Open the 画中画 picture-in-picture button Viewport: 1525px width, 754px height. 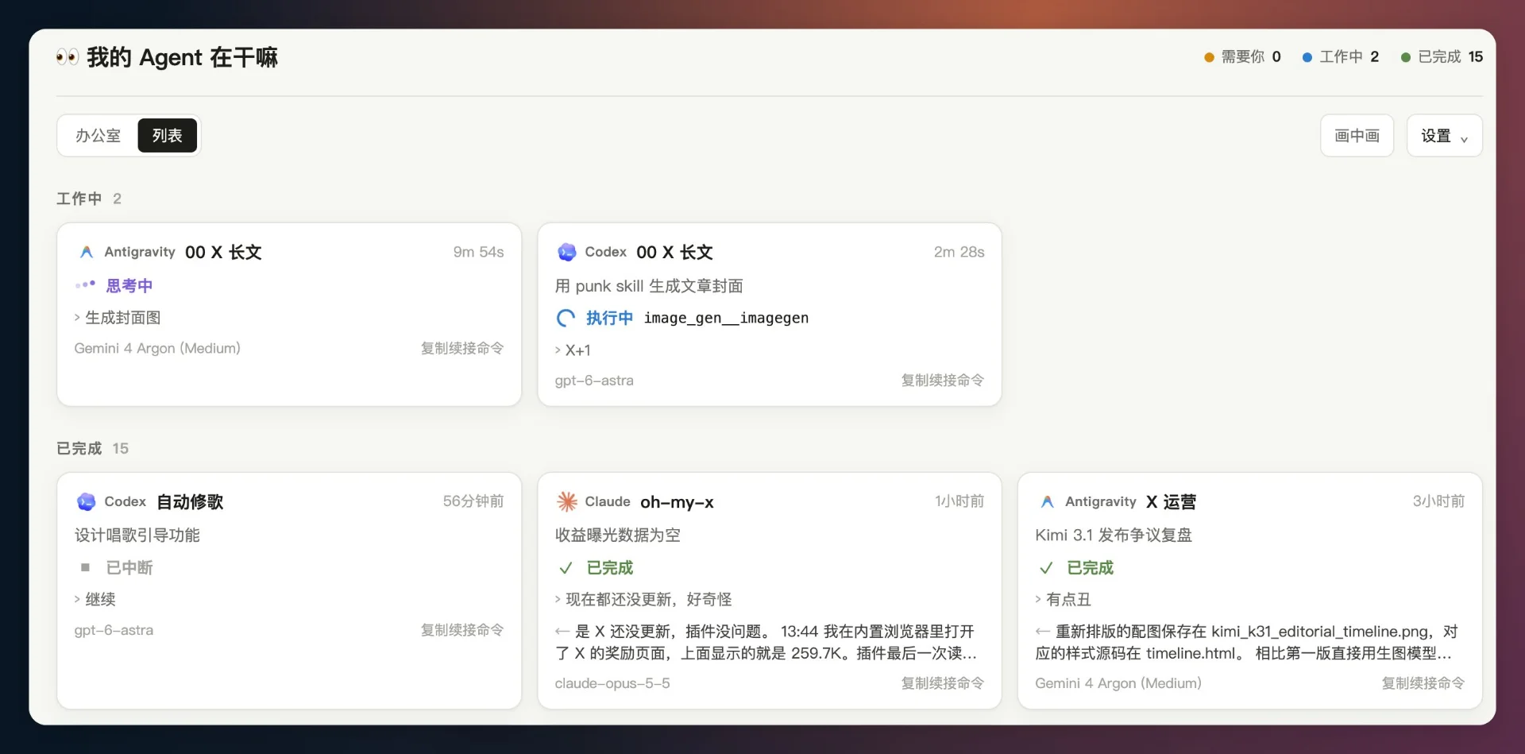tap(1357, 136)
